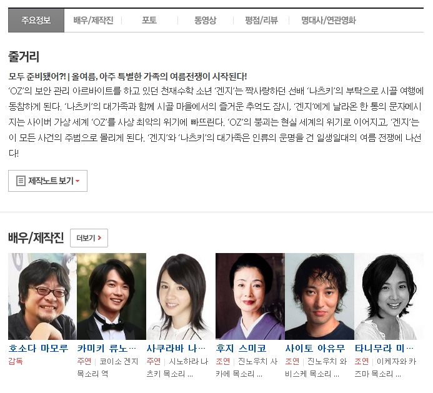The image size is (433, 393).
Task: Open the 후지 스미코 photo thumbnail
Action: tap(250, 296)
